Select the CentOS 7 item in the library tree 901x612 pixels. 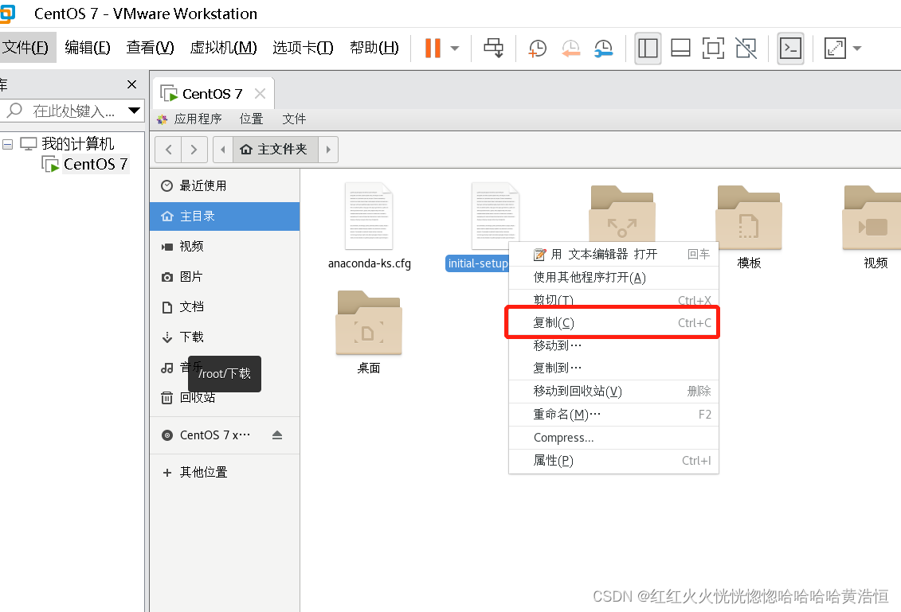tap(96, 164)
